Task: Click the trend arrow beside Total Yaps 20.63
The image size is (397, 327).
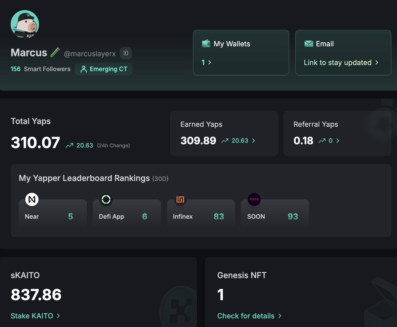Action: pos(69,145)
